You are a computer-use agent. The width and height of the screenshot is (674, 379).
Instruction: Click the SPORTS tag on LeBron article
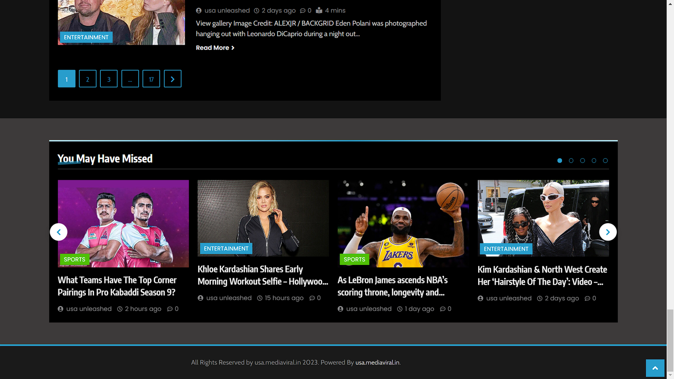click(x=354, y=259)
